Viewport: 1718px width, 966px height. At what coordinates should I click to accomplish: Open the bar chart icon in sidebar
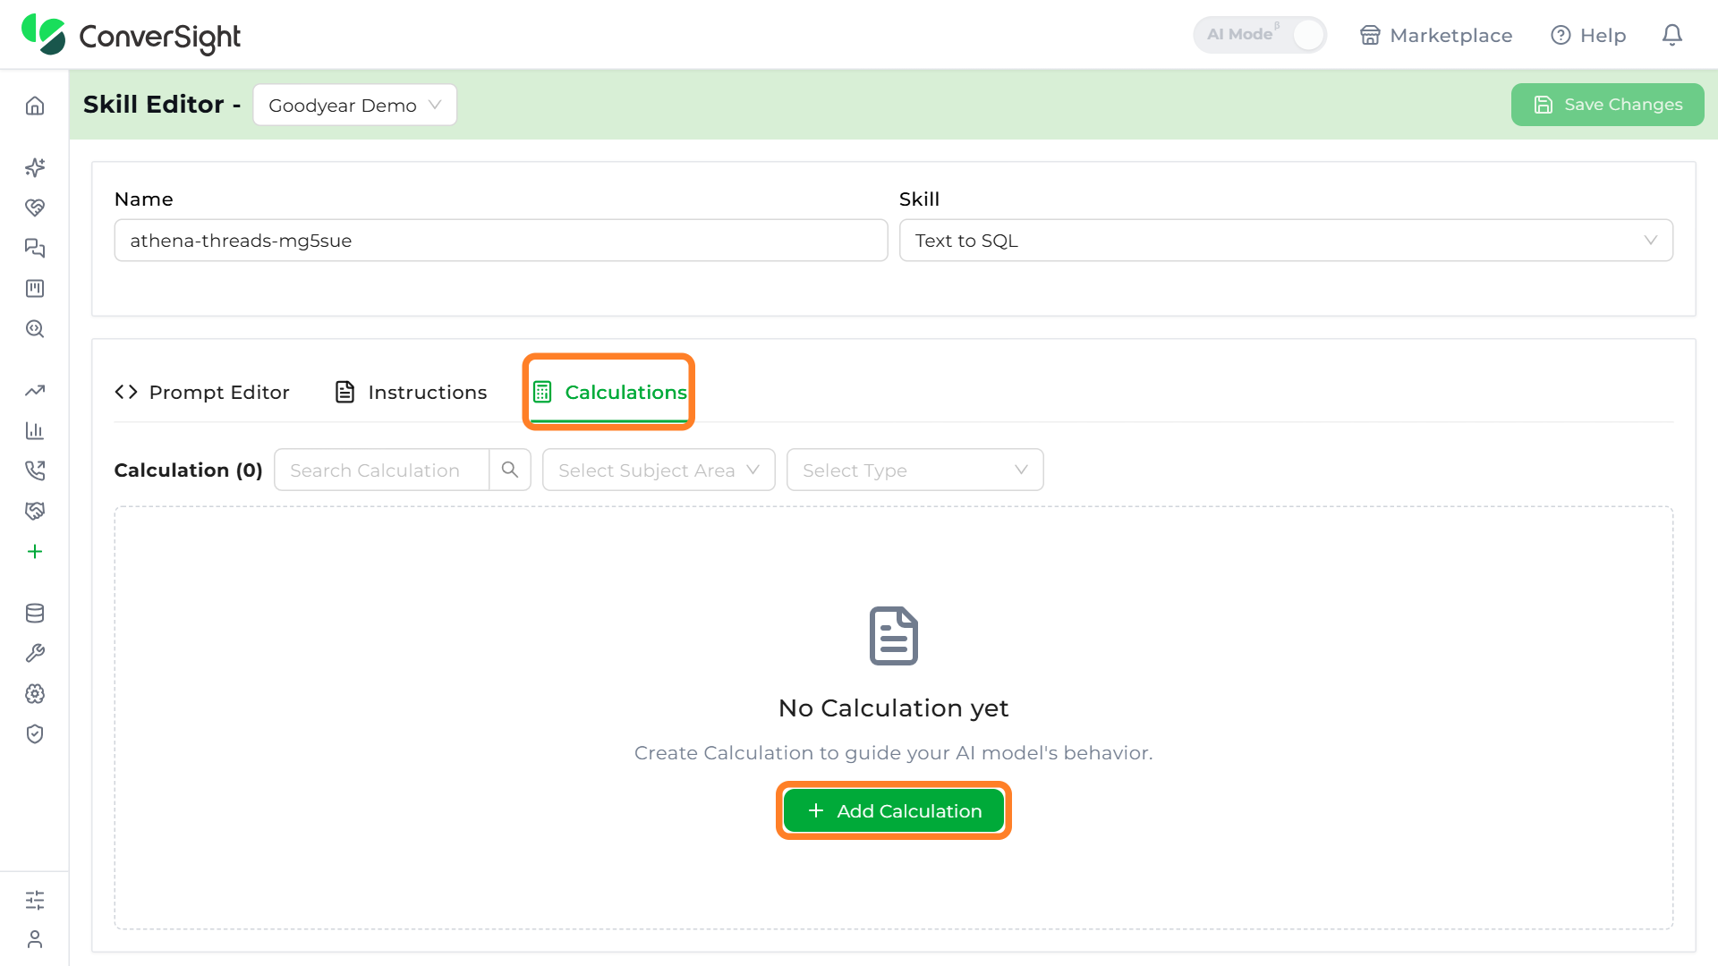(x=35, y=430)
